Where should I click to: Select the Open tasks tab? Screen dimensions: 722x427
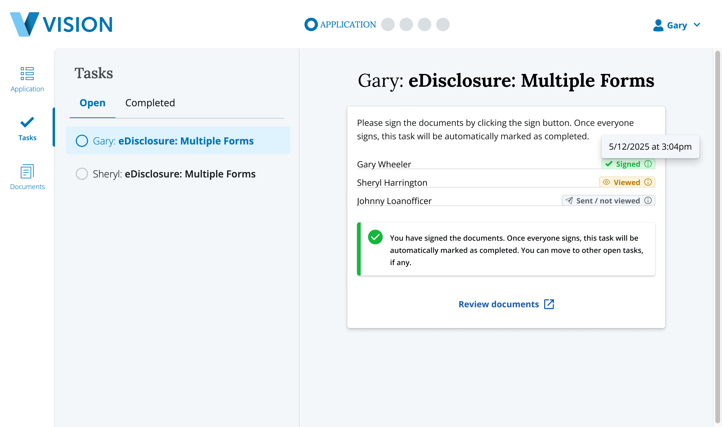point(92,103)
